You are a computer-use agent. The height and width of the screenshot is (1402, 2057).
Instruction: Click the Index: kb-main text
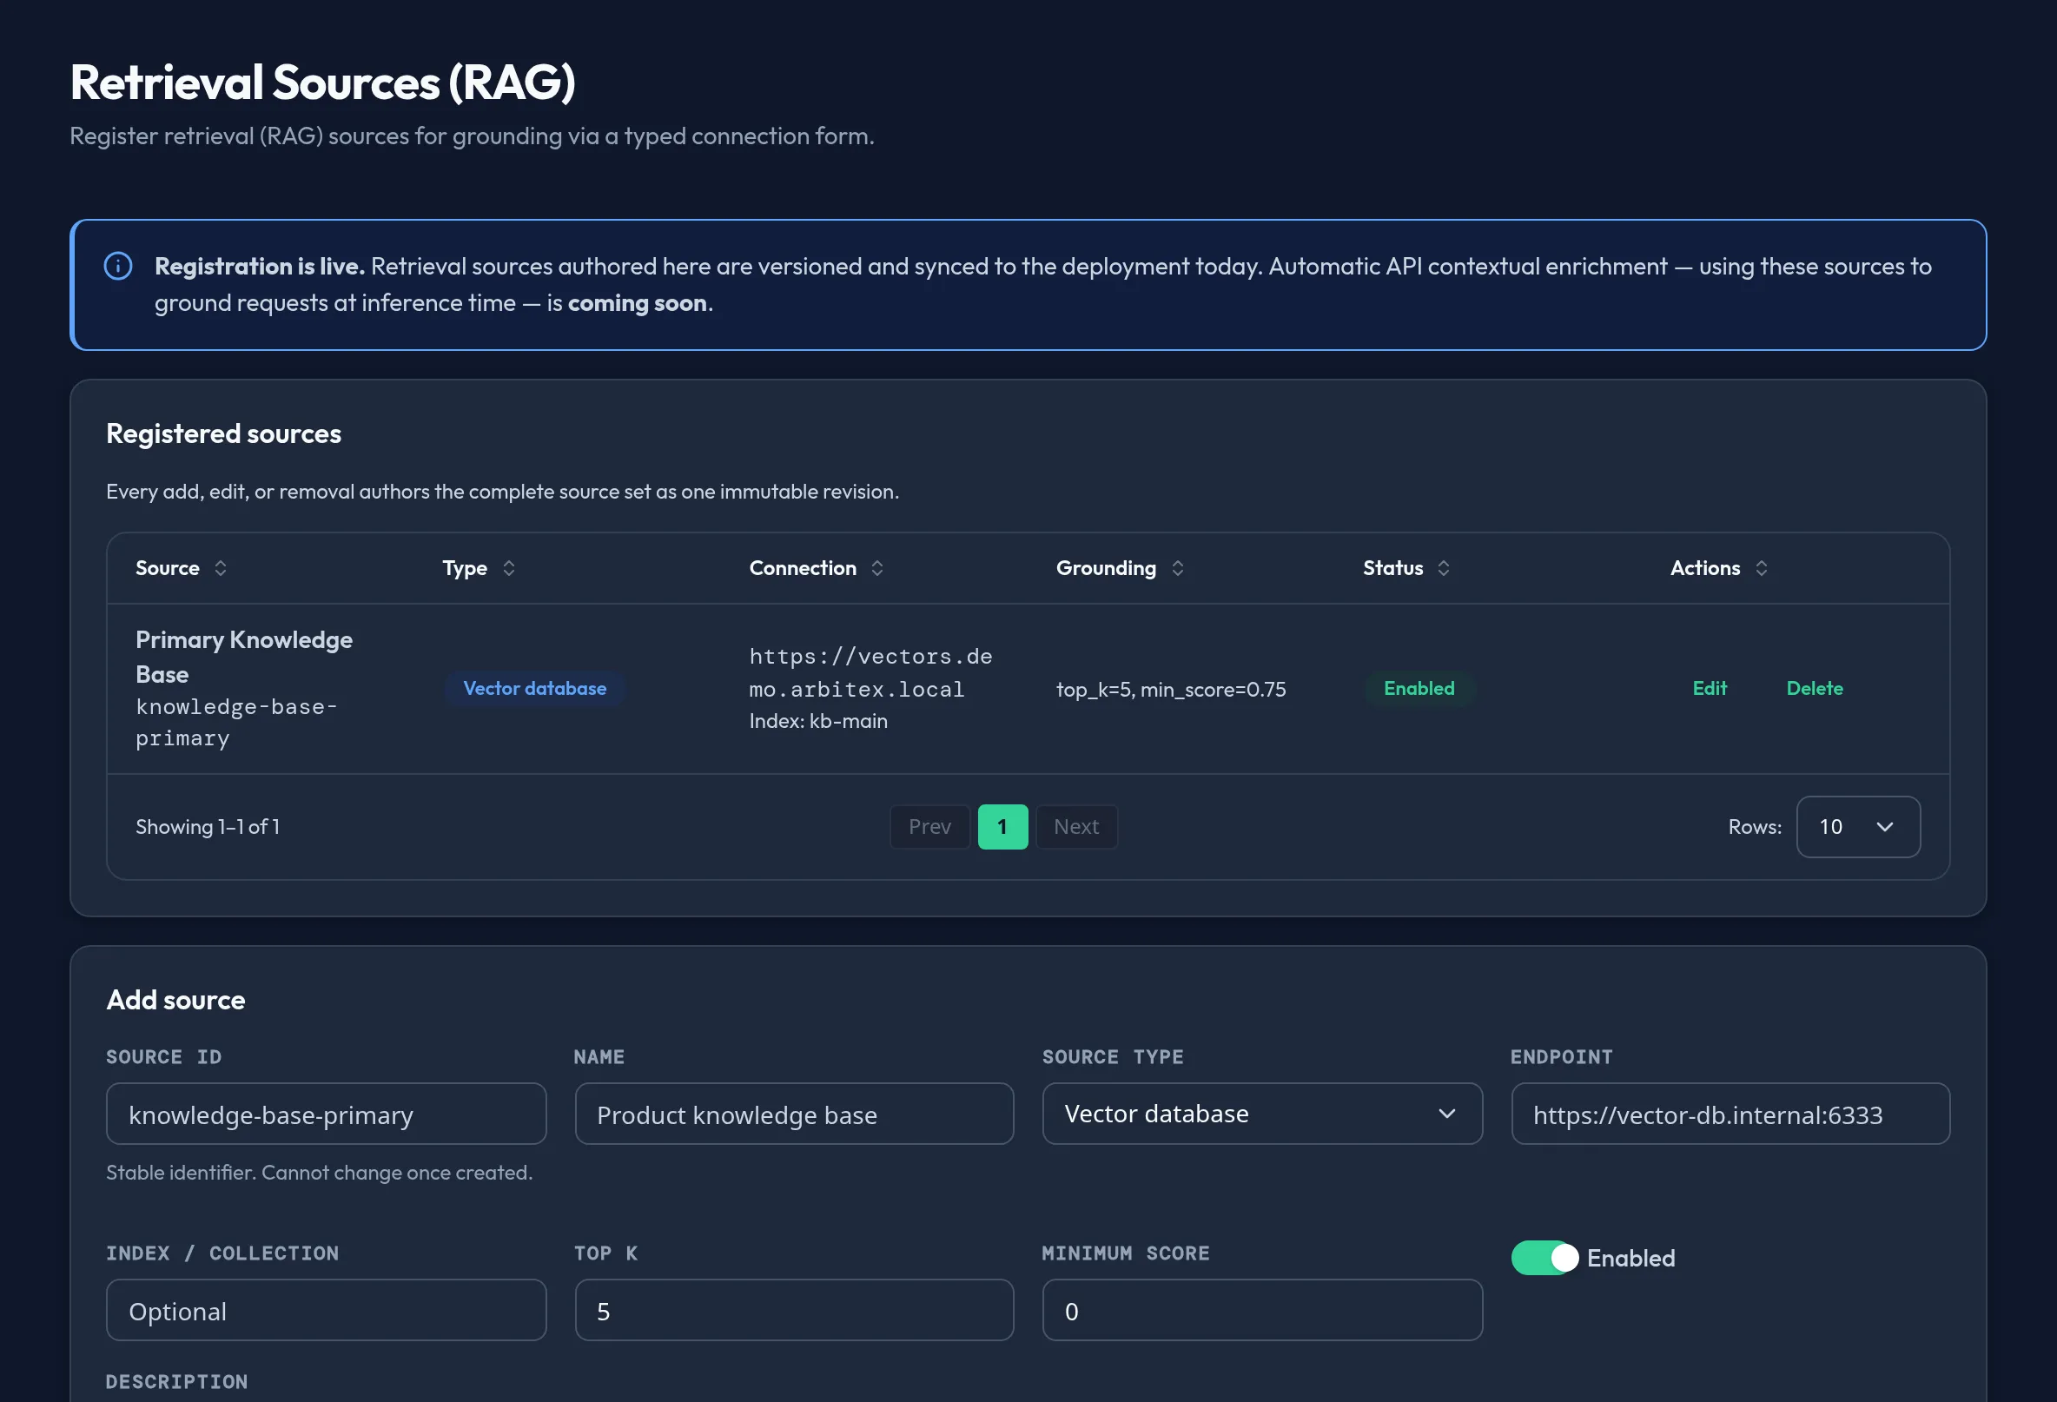(817, 721)
